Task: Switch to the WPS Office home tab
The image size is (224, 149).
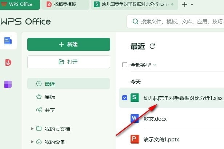Action: (20, 4)
